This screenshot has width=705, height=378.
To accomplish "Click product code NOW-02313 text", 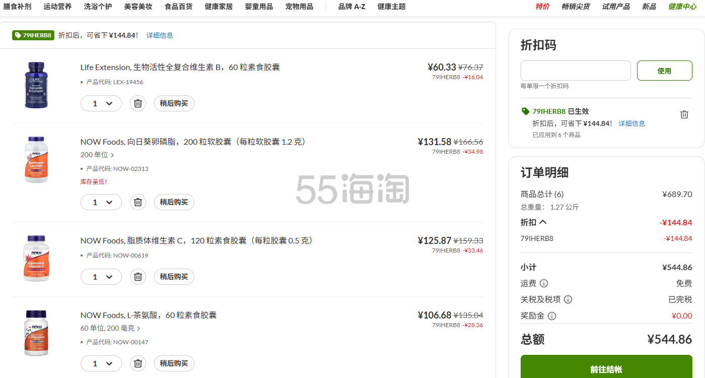I will (117, 169).
